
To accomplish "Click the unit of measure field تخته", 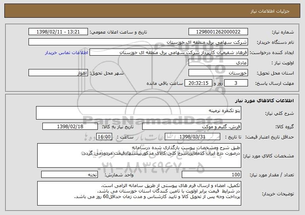I will [x=69, y=174].
